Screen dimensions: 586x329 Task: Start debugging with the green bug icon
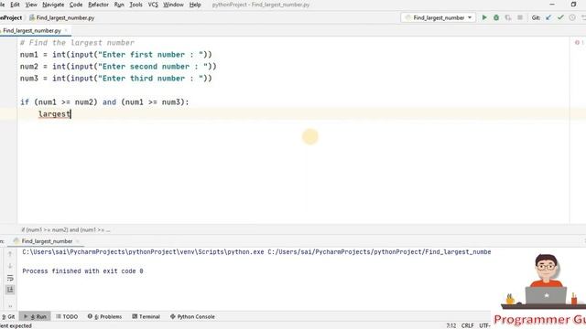click(x=496, y=17)
